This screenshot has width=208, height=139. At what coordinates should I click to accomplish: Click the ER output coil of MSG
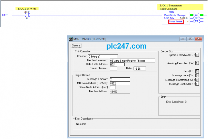(x=196, y=21)
